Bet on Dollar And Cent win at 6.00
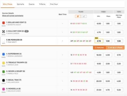Screen dimensions: 127x96 click(x=99, y=24)
